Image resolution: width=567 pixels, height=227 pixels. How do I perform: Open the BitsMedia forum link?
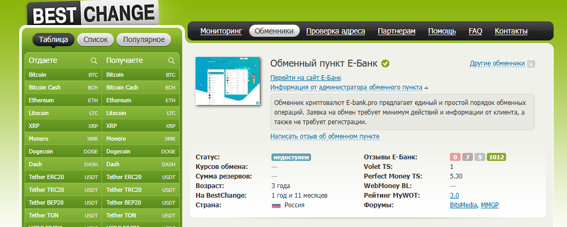click(x=464, y=205)
